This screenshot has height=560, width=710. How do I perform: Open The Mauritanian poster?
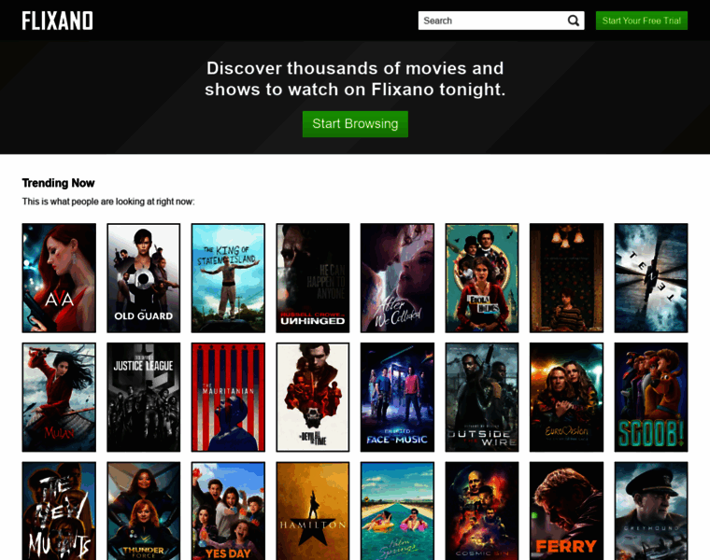228,398
